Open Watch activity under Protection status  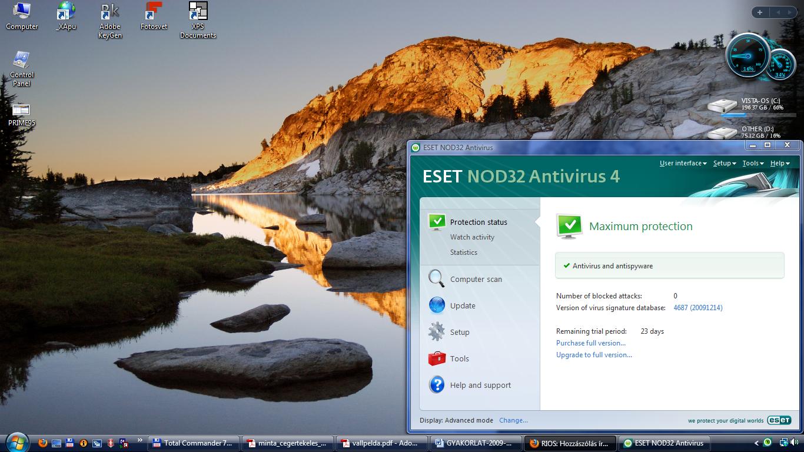pos(472,237)
